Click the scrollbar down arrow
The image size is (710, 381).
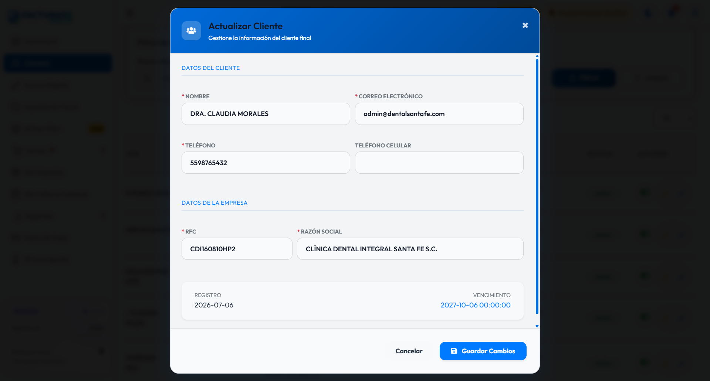[x=537, y=326]
